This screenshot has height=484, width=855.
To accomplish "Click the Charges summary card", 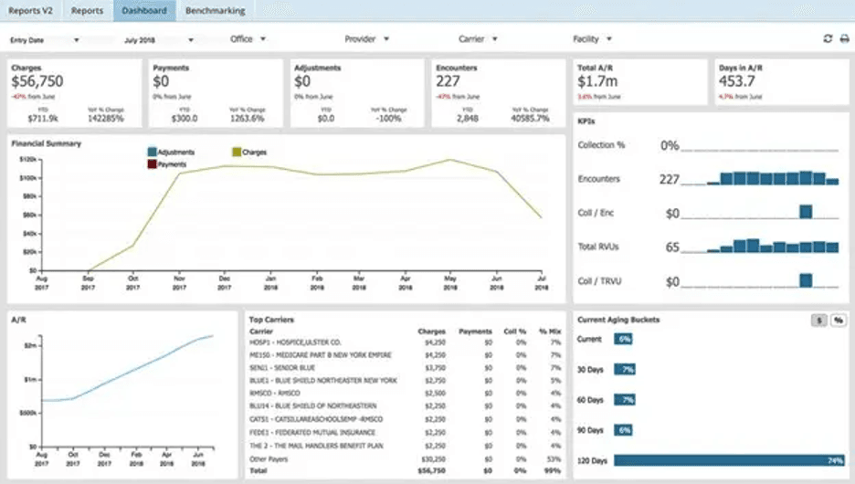I will 75,93.
